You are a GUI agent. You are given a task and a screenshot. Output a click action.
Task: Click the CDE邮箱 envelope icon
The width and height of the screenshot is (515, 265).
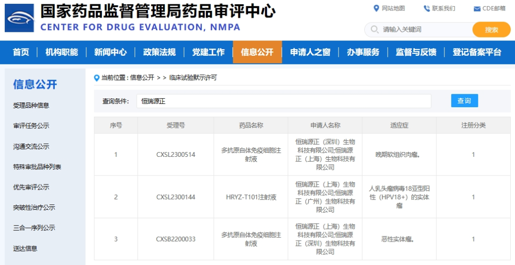click(x=477, y=9)
